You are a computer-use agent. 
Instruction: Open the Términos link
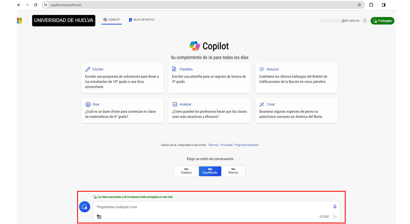point(213,145)
